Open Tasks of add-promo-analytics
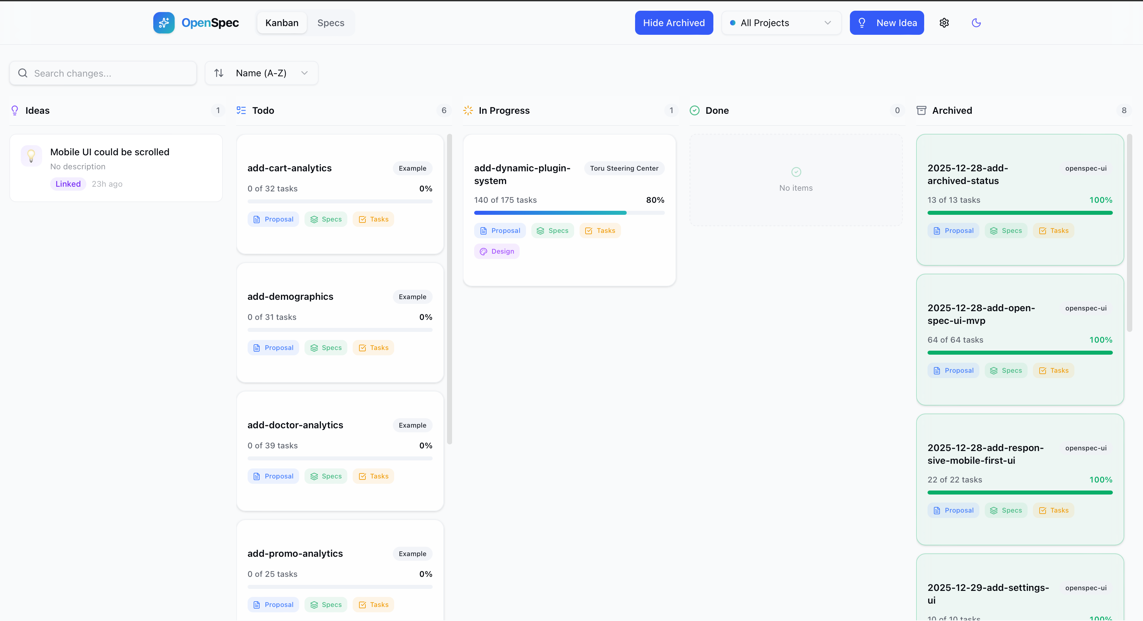 373,605
